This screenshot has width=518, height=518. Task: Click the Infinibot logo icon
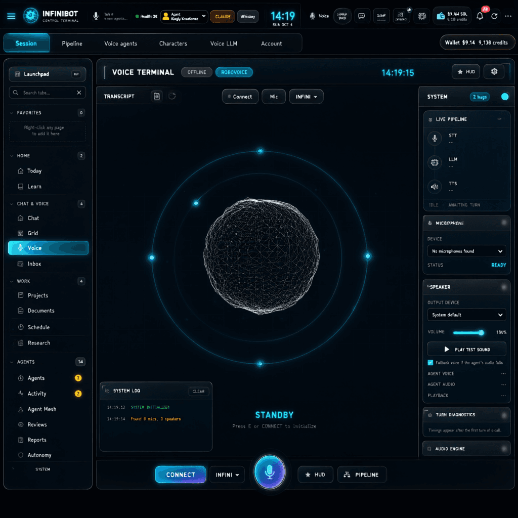coord(31,16)
